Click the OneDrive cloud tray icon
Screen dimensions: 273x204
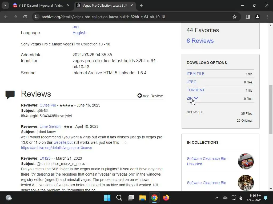[225, 198]
